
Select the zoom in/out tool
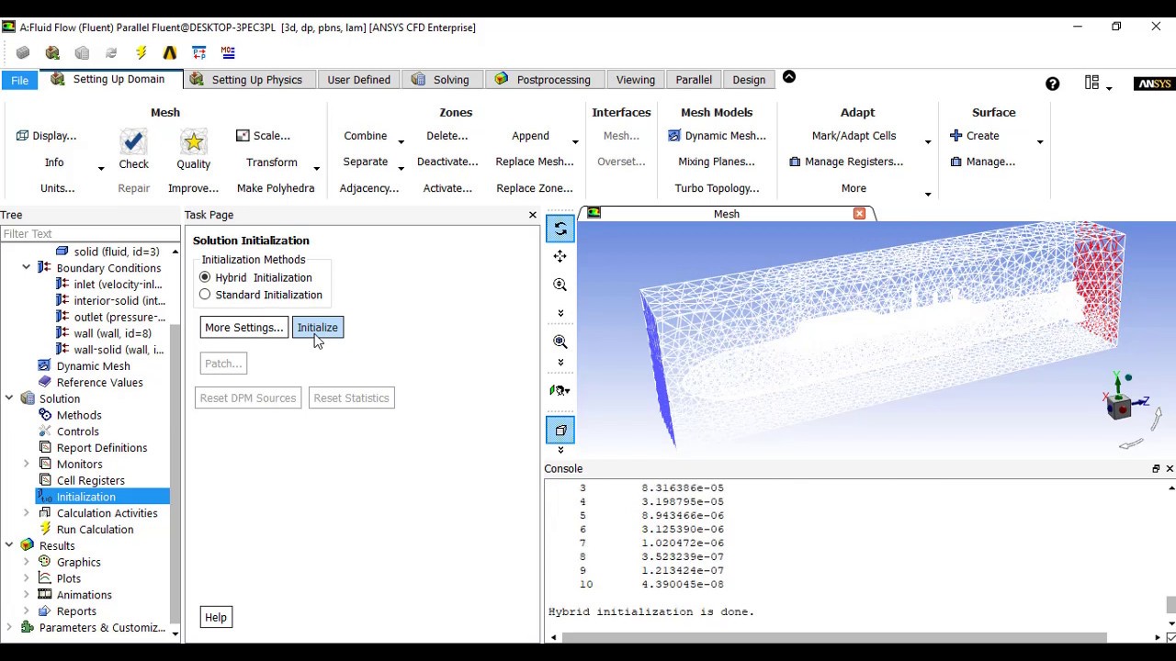[560, 285]
